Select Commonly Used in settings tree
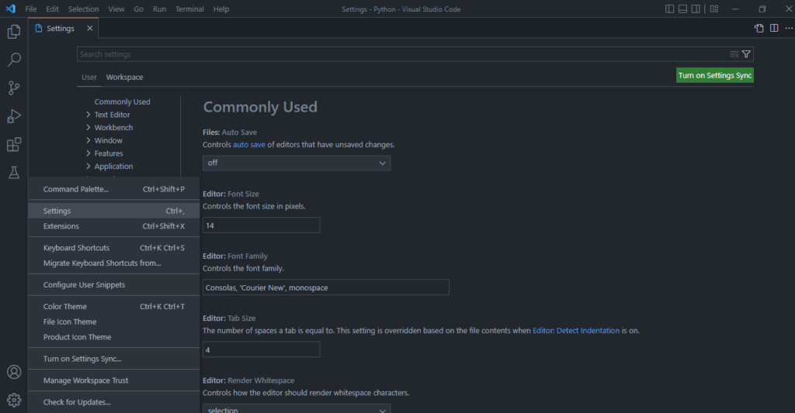Screen dimensions: 795x413 click(122, 102)
